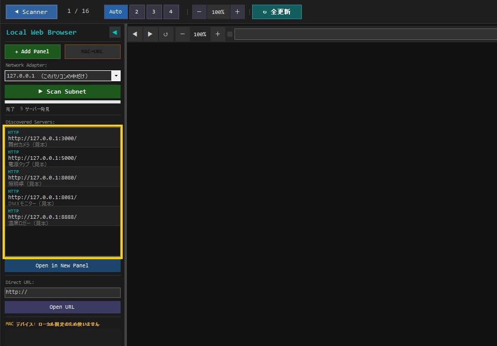Click the "Direct URL:" label
Screen dimensions: 497x346
click(20, 282)
